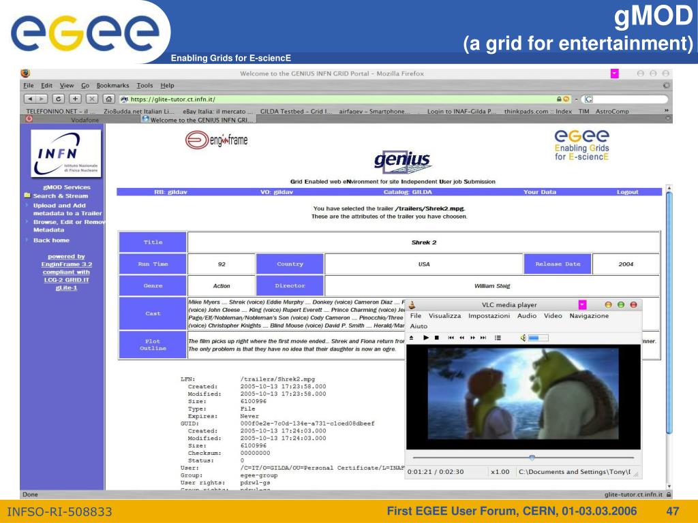Open Your Data in GENIUS bar
The height and width of the screenshot is (523, 698).
[x=540, y=192]
